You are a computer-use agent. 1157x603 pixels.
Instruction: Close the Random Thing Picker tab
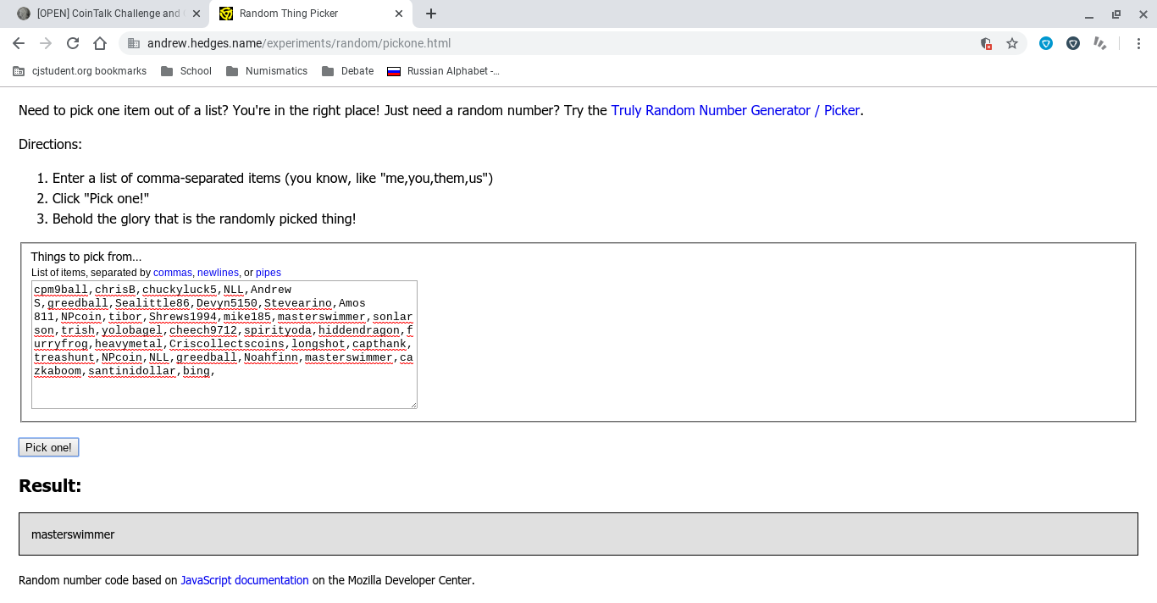coord(400,14)
